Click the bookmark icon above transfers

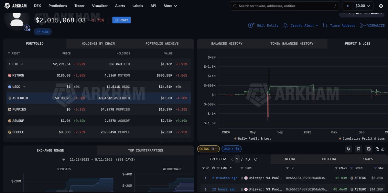(359, 149)
